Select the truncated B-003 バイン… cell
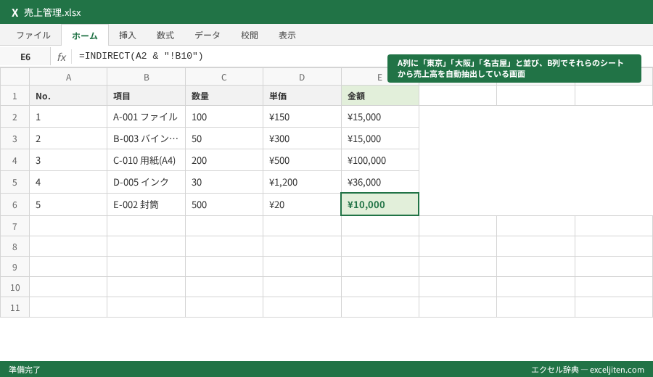This screenshot has height=377, width=653. (x=146, y=138)
